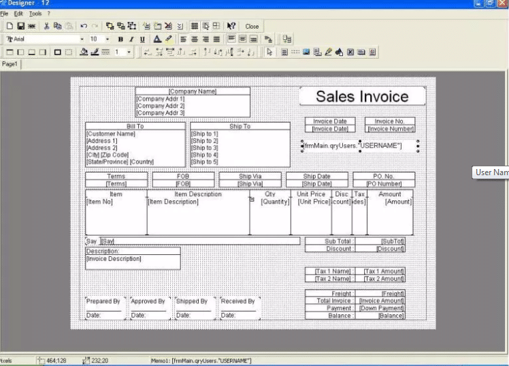Toggle bold formatting

point(120,39)
